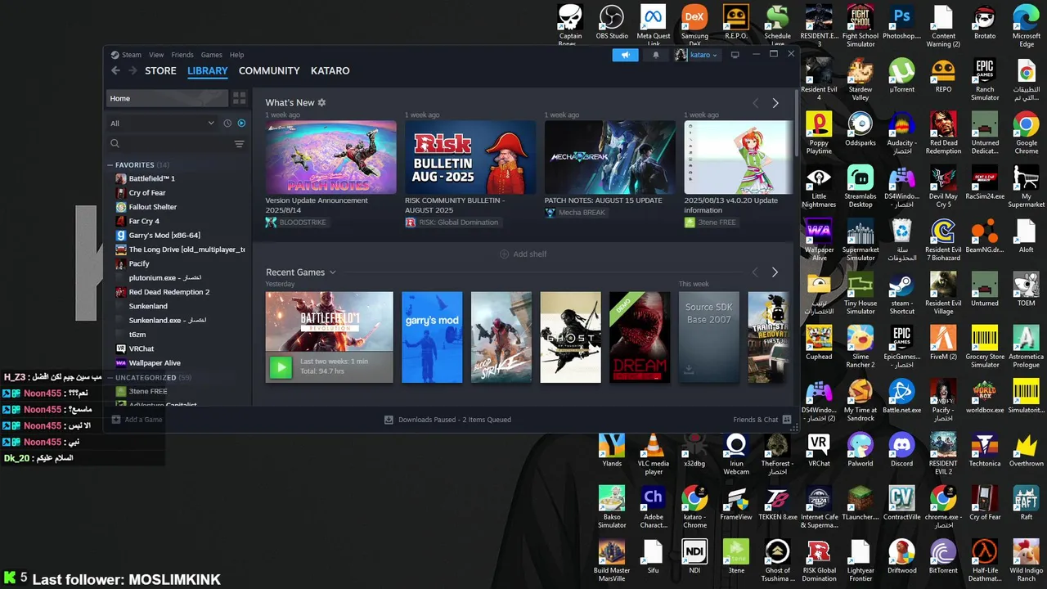Screen dimensions: 1047x589
Task: Open What's New settings gear
Action: tap(321, 103)
